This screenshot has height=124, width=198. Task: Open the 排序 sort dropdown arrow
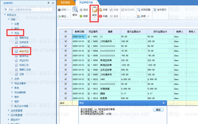148,16
